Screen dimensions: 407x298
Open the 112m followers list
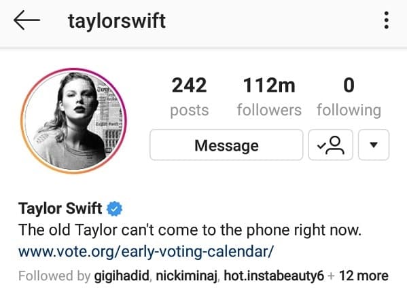click(x=269, y=97)
